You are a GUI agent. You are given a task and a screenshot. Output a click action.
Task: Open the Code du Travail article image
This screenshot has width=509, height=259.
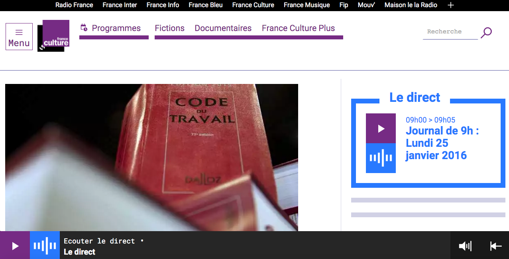(x=151, y=157)
